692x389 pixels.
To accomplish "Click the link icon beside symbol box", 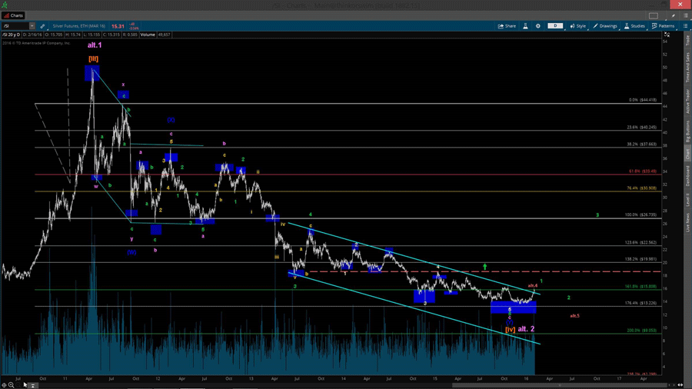I will 42,26.
